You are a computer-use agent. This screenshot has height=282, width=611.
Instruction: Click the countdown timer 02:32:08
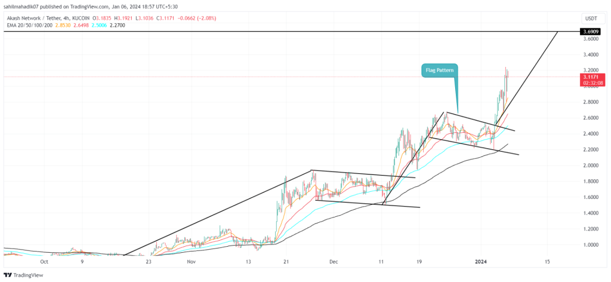[593, 82]
